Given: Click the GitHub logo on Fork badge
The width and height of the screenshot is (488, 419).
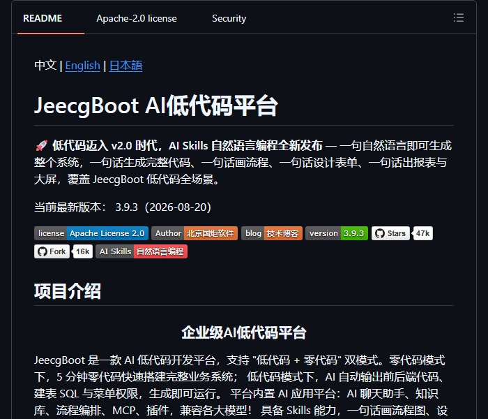Looking at the screenshot, I should pyautogui.click(x=43, y=251).
